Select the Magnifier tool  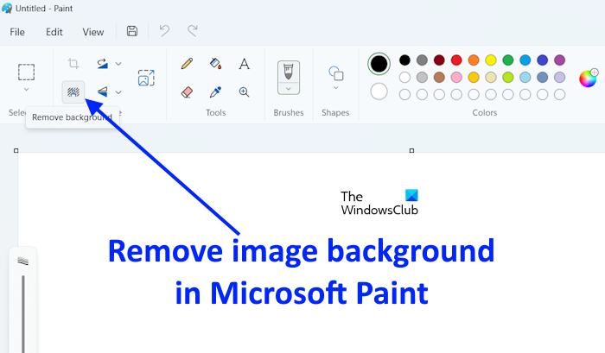pos(244,92)
